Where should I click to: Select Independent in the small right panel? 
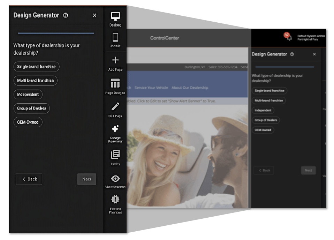pos(263,110)
